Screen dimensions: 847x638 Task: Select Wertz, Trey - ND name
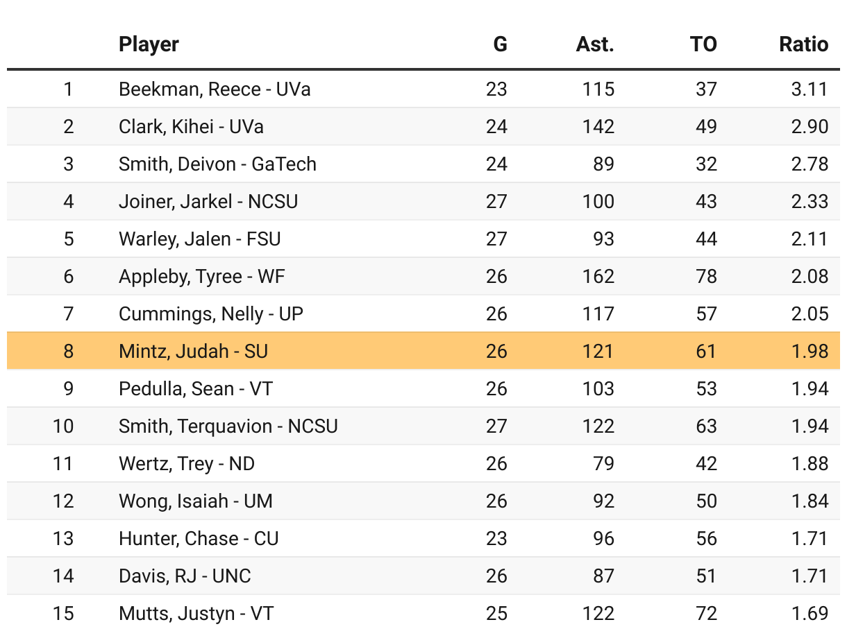(x=187, y=464)
